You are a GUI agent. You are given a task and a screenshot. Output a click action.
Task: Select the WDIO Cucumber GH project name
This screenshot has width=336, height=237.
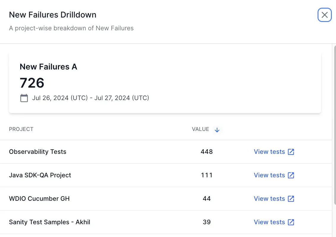click(x=39, y=199)
